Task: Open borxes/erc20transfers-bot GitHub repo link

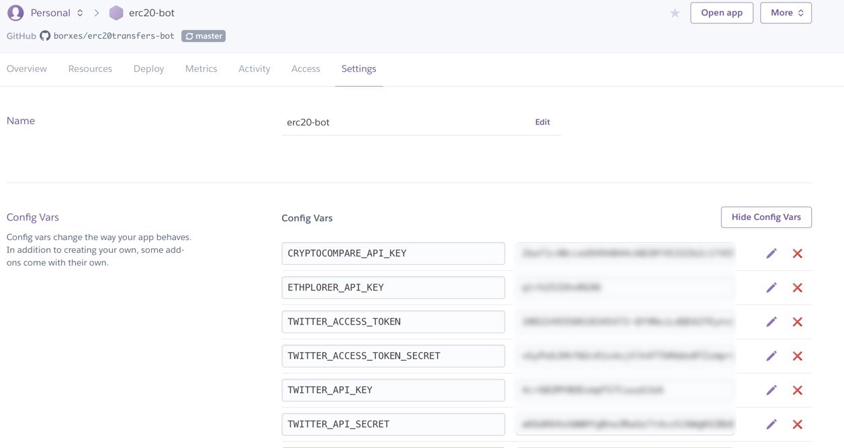Action: click(x=113, y=36)
